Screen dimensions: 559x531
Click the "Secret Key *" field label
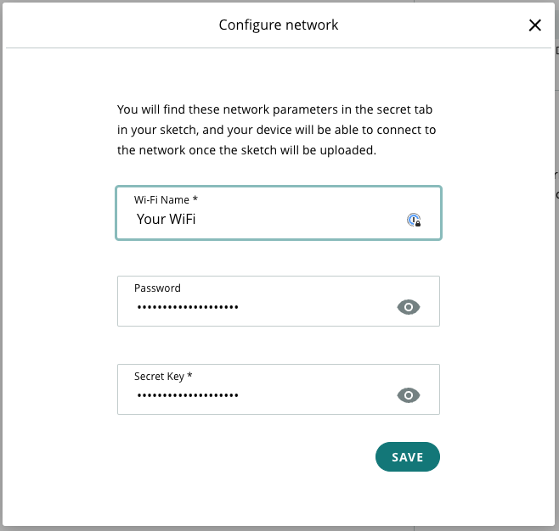coord(163,376)
